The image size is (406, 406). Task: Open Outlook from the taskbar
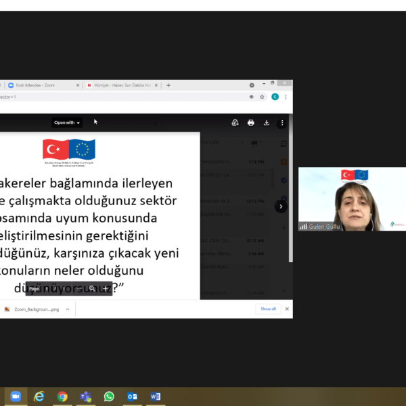pyautogui.click(x=132, y=397)
